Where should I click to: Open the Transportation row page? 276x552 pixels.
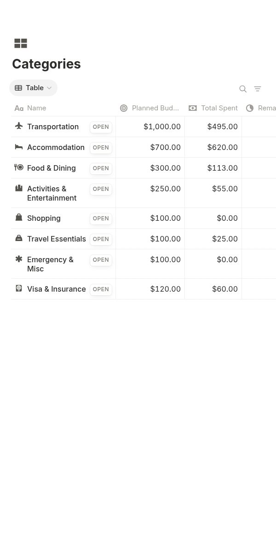pos(101,127)
